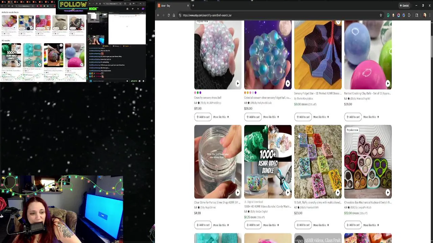Click the shop name By TheNotEmptyBox

point(303,99)
